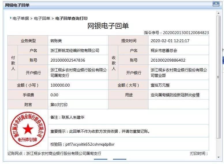Screen dimensions: 224x164
Task: Select payee account 201000209886402
Action: [168, 60]
